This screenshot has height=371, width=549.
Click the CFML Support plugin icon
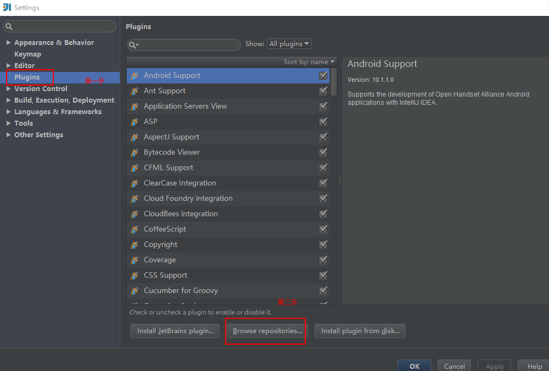[135, 168]
